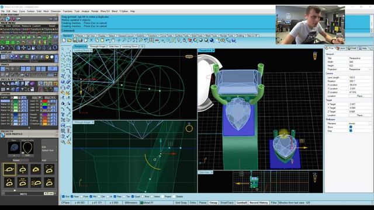Image resolution: width=374 pixels, height=210 pixels.
Task: Click the Open folder icon in toolbar
Action: click(x=70, y=40)
